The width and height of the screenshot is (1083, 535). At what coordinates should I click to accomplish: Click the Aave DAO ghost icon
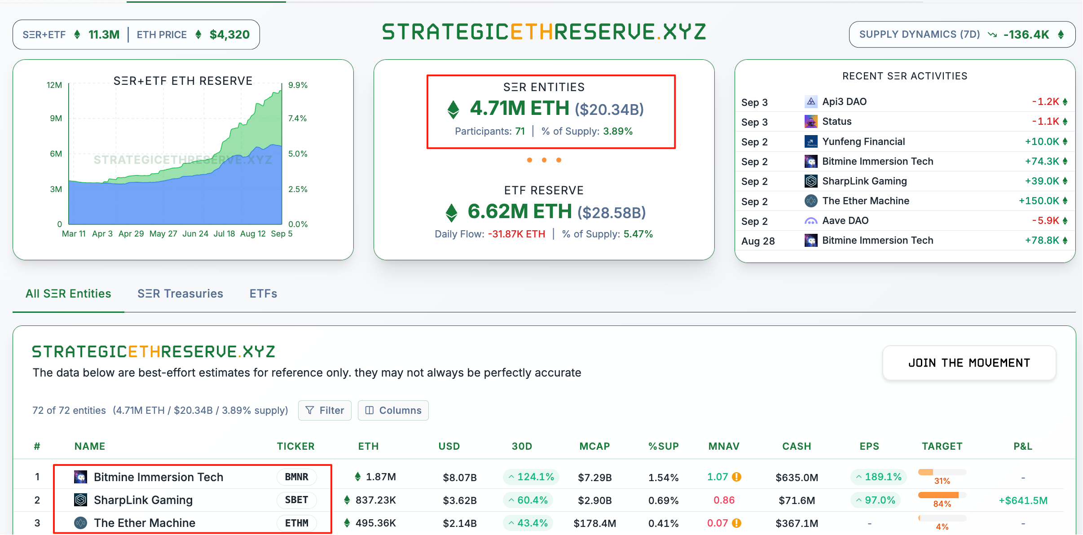[810, 221]
